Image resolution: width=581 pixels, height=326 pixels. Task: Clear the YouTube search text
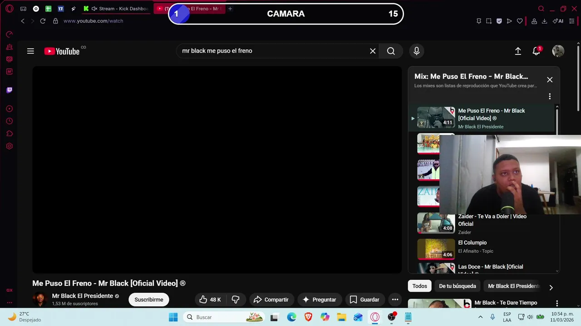click(x=373, y=51)
